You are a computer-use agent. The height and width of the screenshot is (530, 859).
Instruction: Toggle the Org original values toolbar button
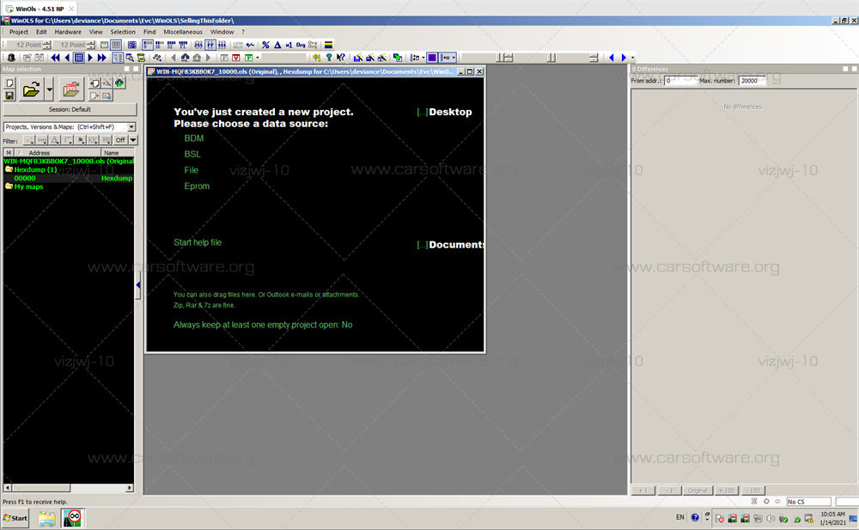(x=301, y=45)
